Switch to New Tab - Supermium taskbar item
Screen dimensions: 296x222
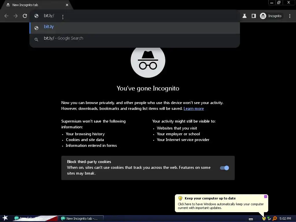point(35,219)
